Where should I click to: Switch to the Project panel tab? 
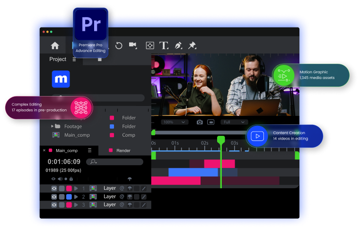(58, 59)
